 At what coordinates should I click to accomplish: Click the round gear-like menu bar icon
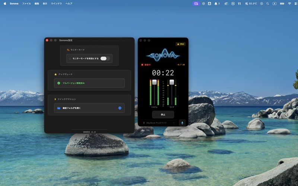tap(203, 3)
